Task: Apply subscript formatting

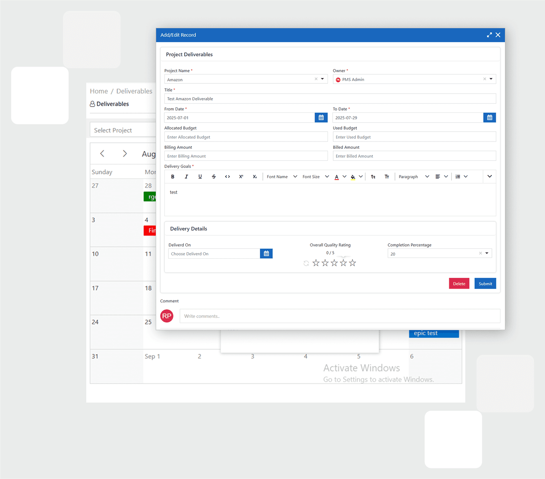Action: click(255, 177)
